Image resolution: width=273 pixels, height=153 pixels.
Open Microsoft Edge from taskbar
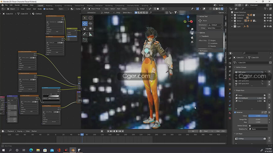[x=31, y=150]
